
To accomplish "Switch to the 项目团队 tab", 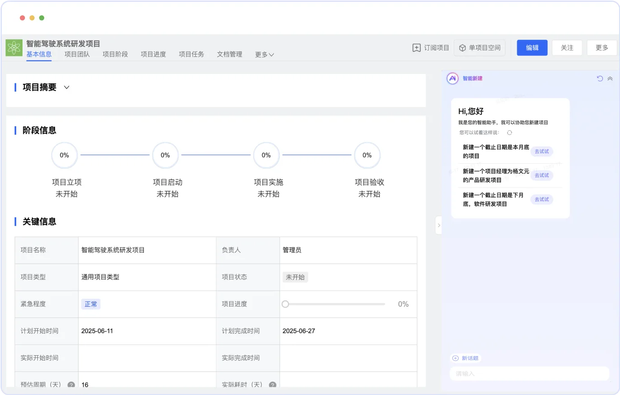I will pyautogui.click(x=77, y=54).
